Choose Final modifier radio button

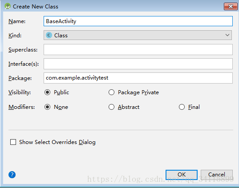pyautogui.click(x=182, y=107)
